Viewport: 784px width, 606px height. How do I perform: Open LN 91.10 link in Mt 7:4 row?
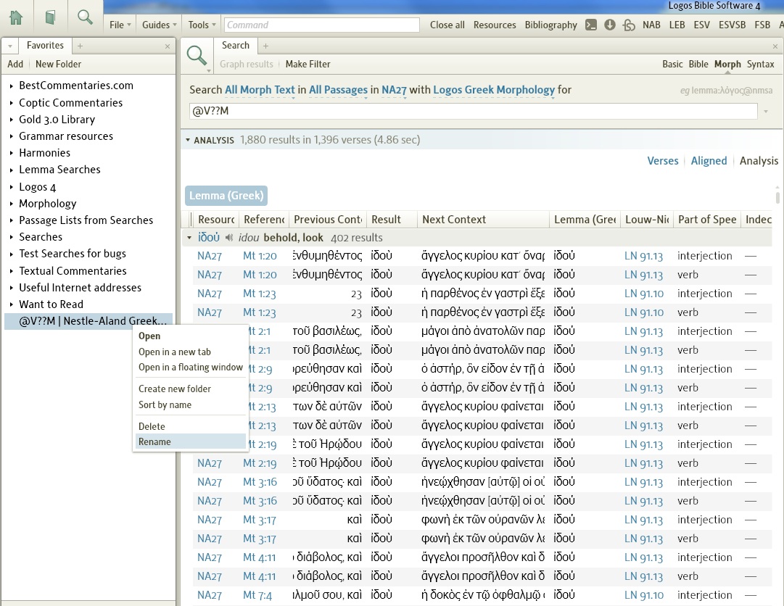(644, 595)
